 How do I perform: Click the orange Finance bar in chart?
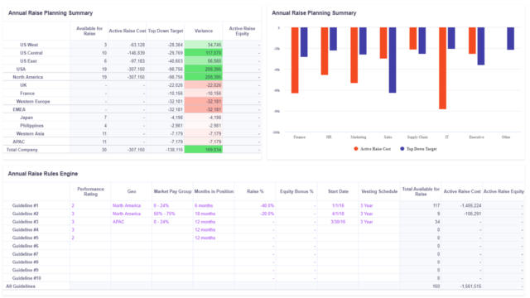click(x=295, y=60)
